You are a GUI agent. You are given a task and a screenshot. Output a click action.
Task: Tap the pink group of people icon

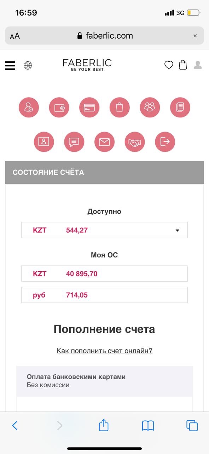tap(150, 107)
